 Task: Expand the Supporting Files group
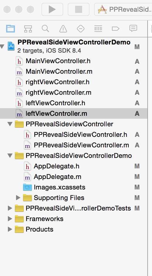point(18,198)
